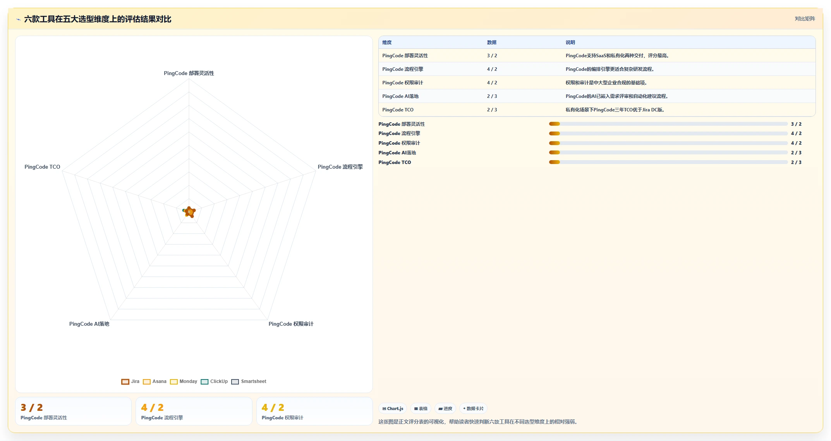Click the radar data point cluster at center
Screen dimensions: 831x441
[189, 212]
